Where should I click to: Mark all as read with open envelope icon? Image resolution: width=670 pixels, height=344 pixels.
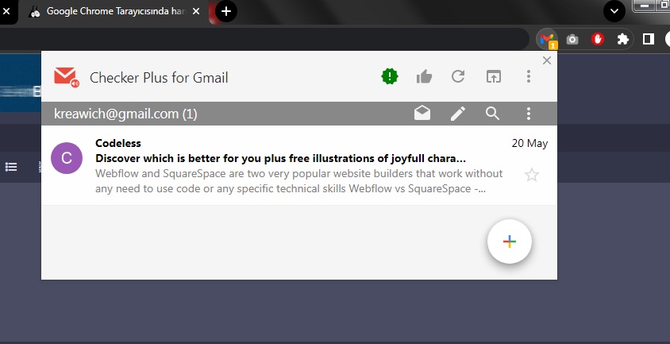point(422,114)
